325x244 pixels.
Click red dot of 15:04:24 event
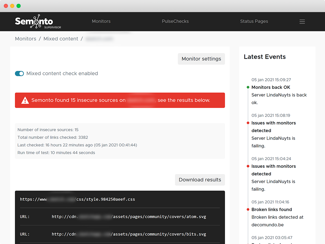(x=248, y=166)
